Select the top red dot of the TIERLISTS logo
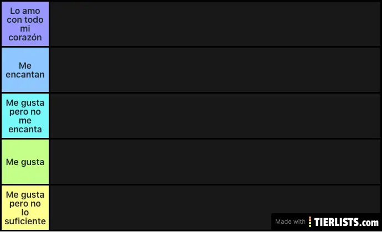The image size is (382, 232). coord(310,218)
